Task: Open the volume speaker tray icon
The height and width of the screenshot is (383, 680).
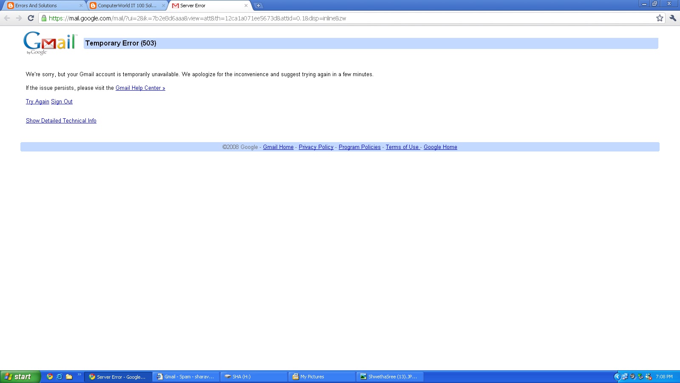Action: click(633, 377)
